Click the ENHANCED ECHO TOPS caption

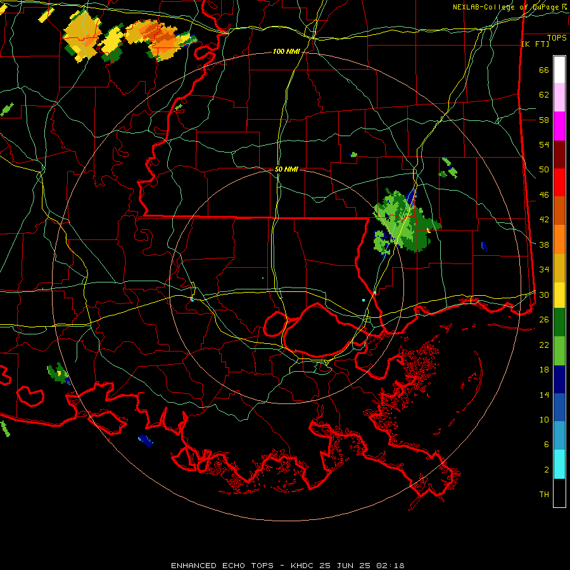(287, 566)
